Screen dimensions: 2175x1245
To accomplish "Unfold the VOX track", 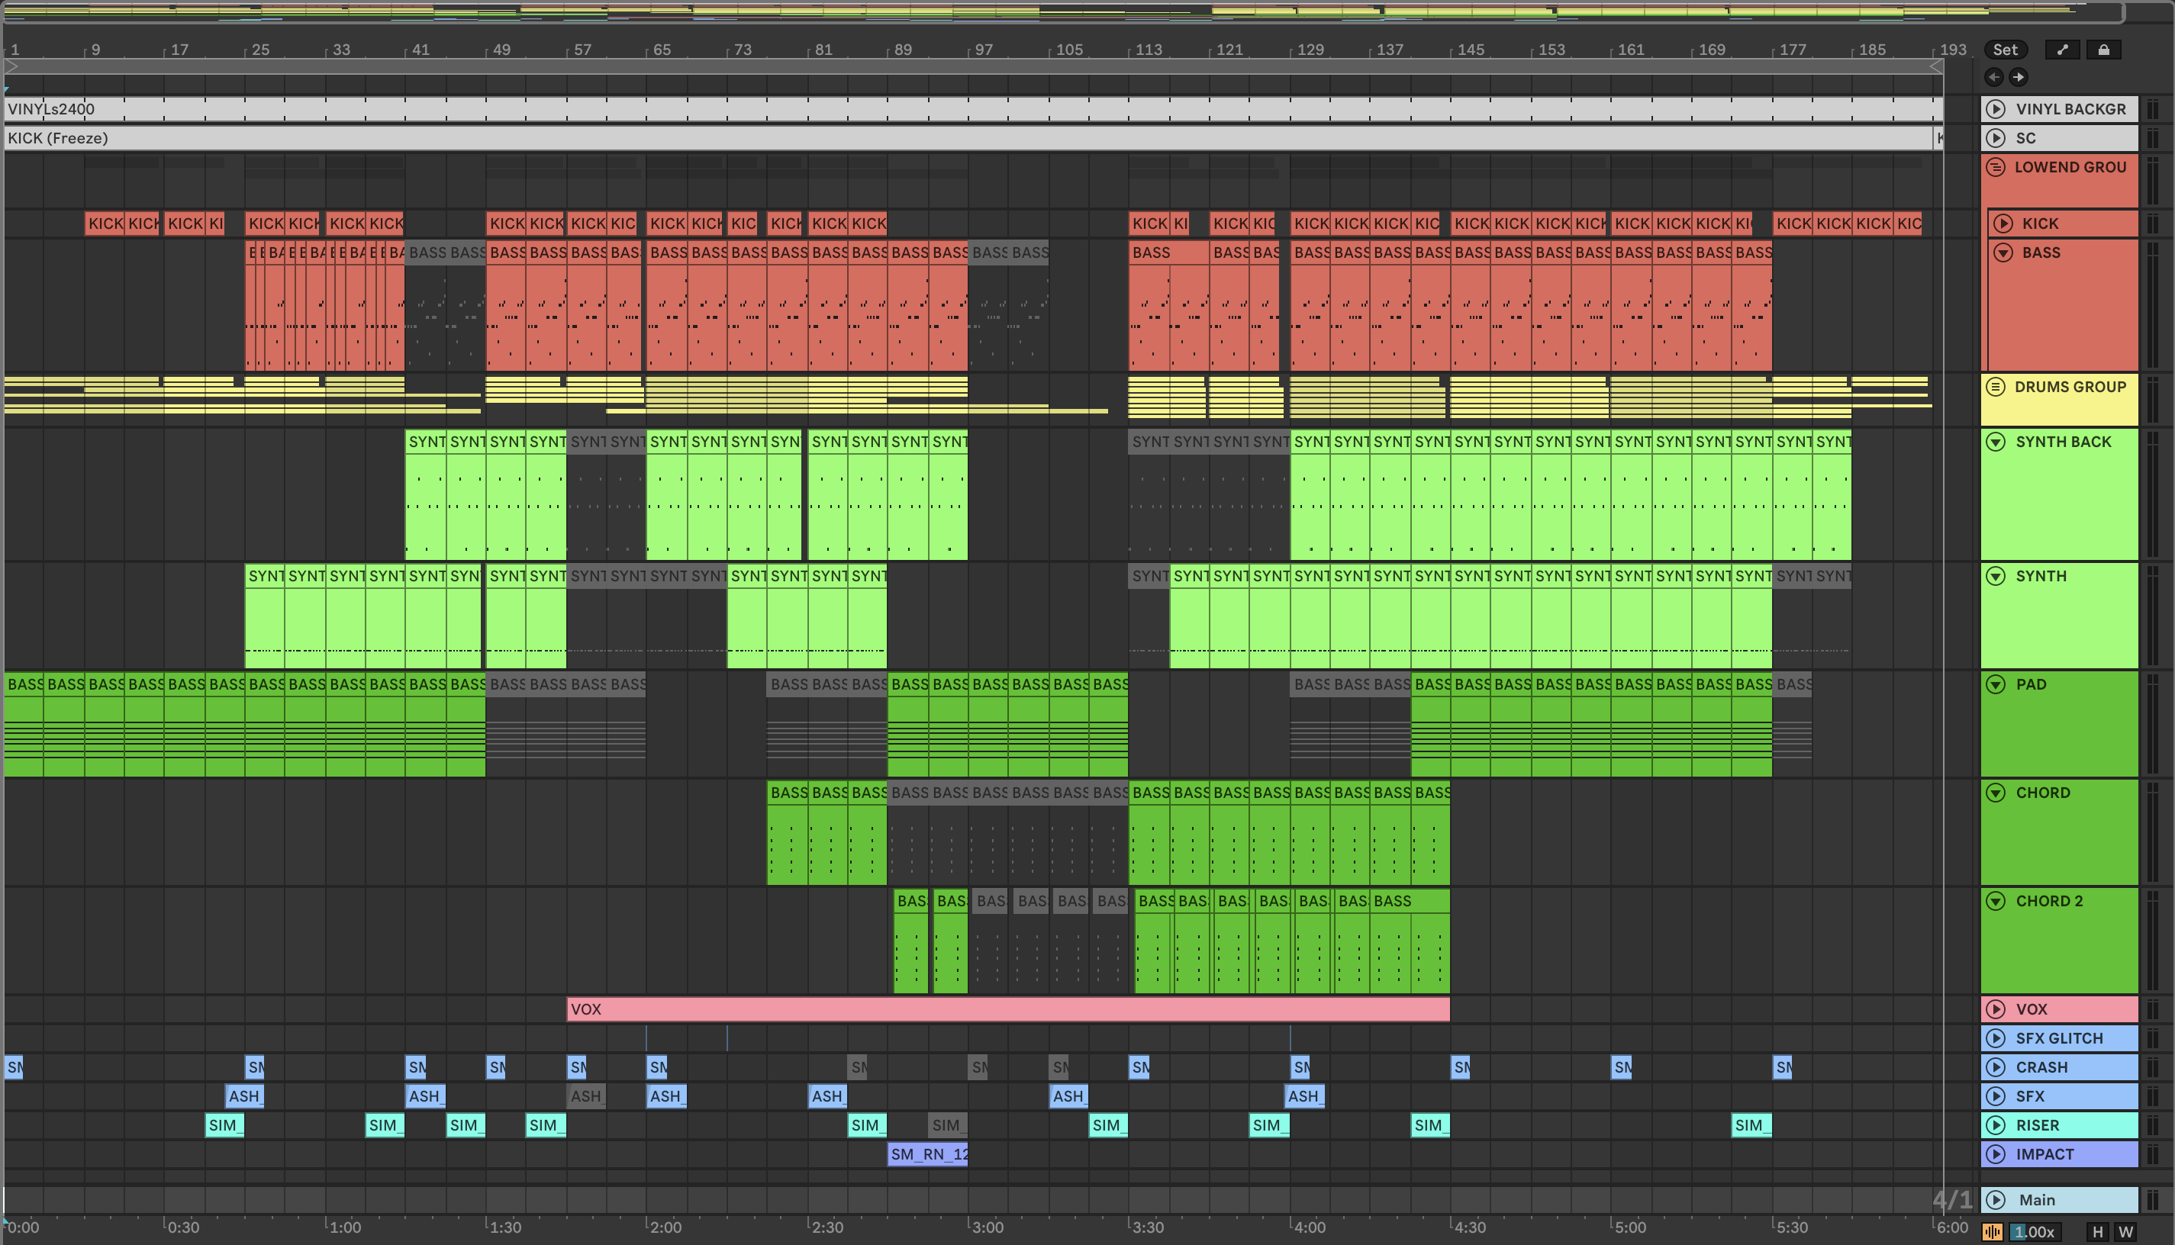I will 1996,1009.
